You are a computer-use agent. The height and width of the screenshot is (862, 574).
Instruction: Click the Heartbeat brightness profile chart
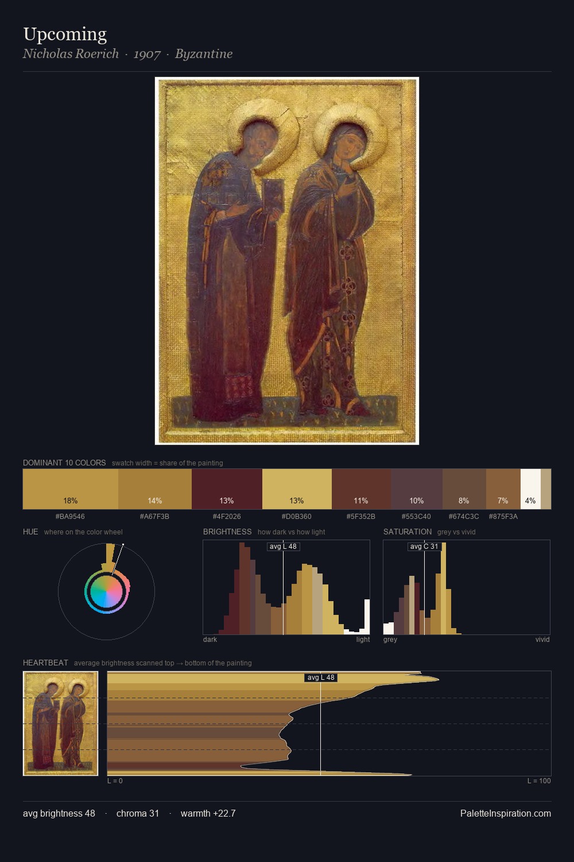point(329,724)
